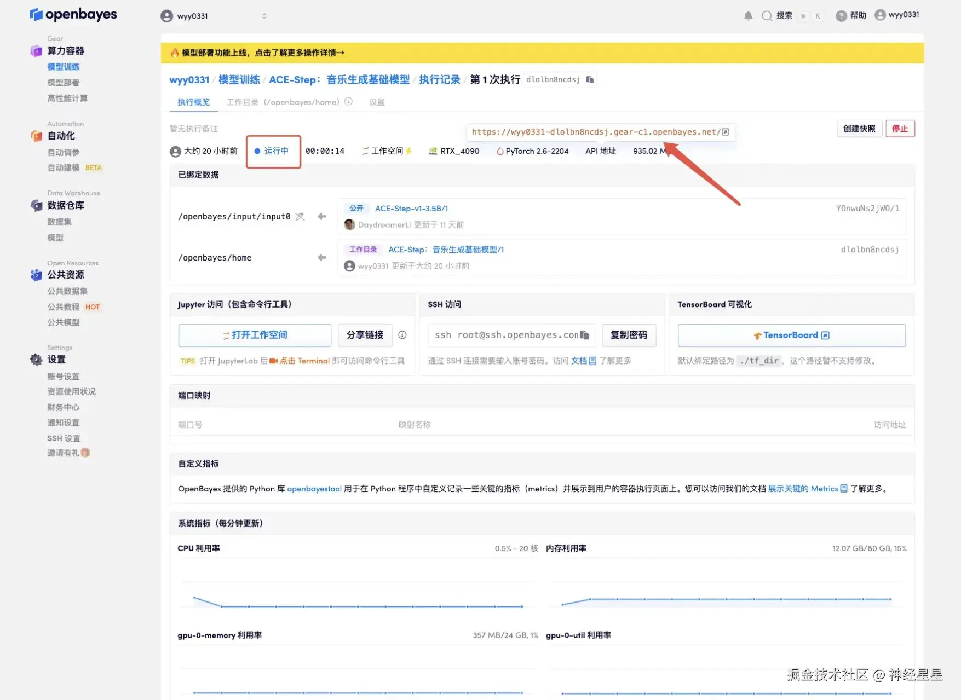This screenshot has height=700, width=961.
Task: Click the search magnifier icon
Action: 767,16
